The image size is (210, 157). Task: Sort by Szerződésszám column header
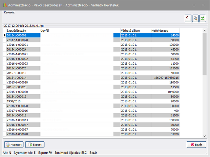21,30
